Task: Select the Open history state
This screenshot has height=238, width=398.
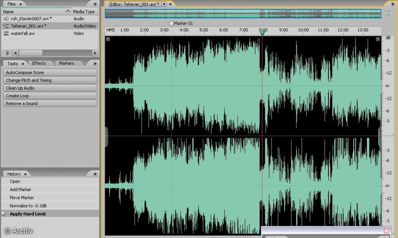Action: pyautogui.click(x=50, y=181)
